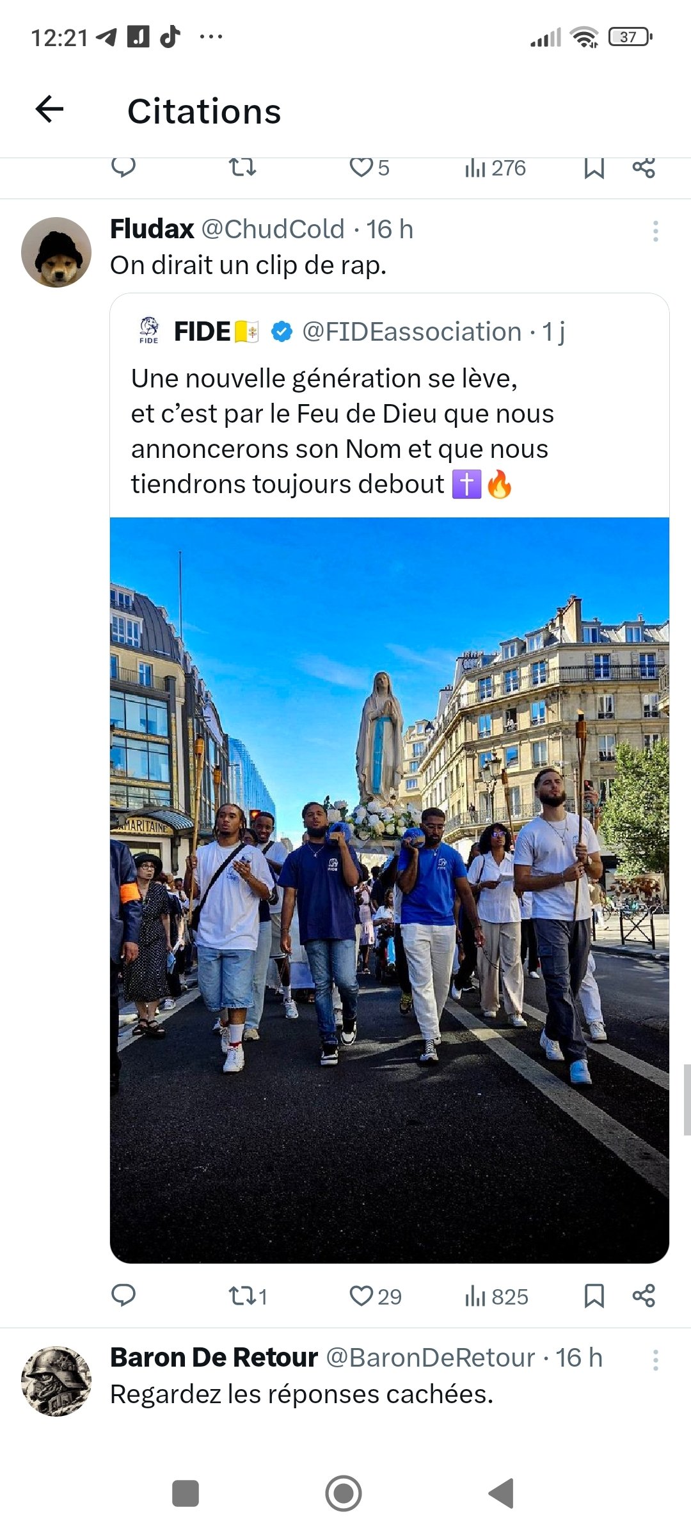This screenshot has height=1537, width=691.
Task: Open more options for Fludax's post
Action: 655,231
